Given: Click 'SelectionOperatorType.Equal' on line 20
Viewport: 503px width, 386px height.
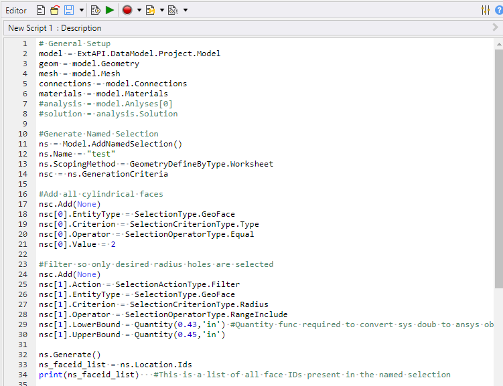Looking at the screenshot, I should pos(190,234).
